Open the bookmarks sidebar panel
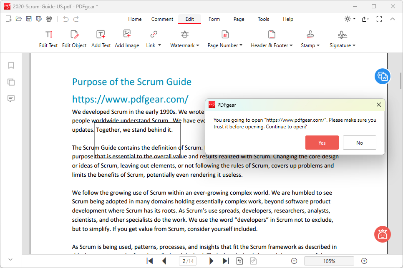The width and height of the screenshot is (403, 268). pyautogui.click(x=11, y=65)
